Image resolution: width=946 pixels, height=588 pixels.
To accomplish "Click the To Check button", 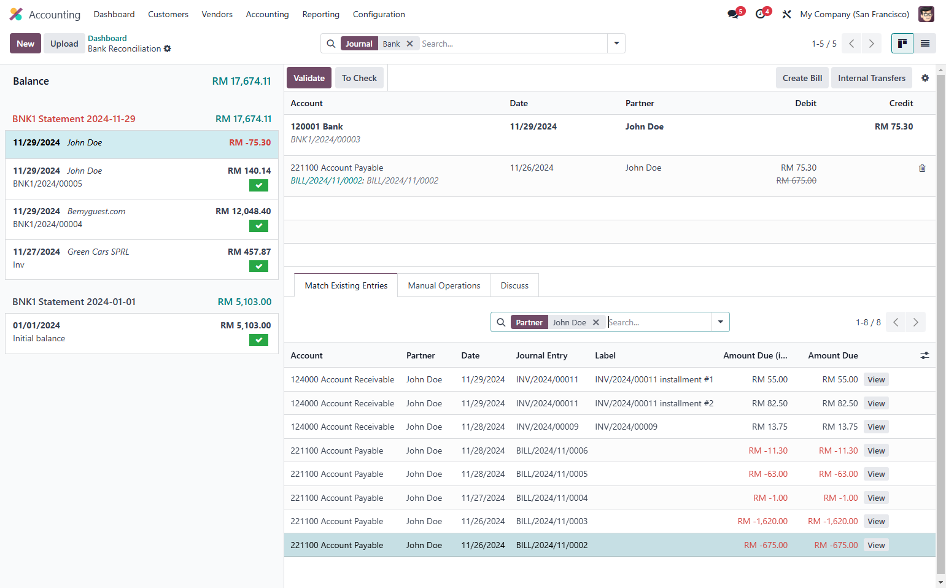I will [359, 78].
